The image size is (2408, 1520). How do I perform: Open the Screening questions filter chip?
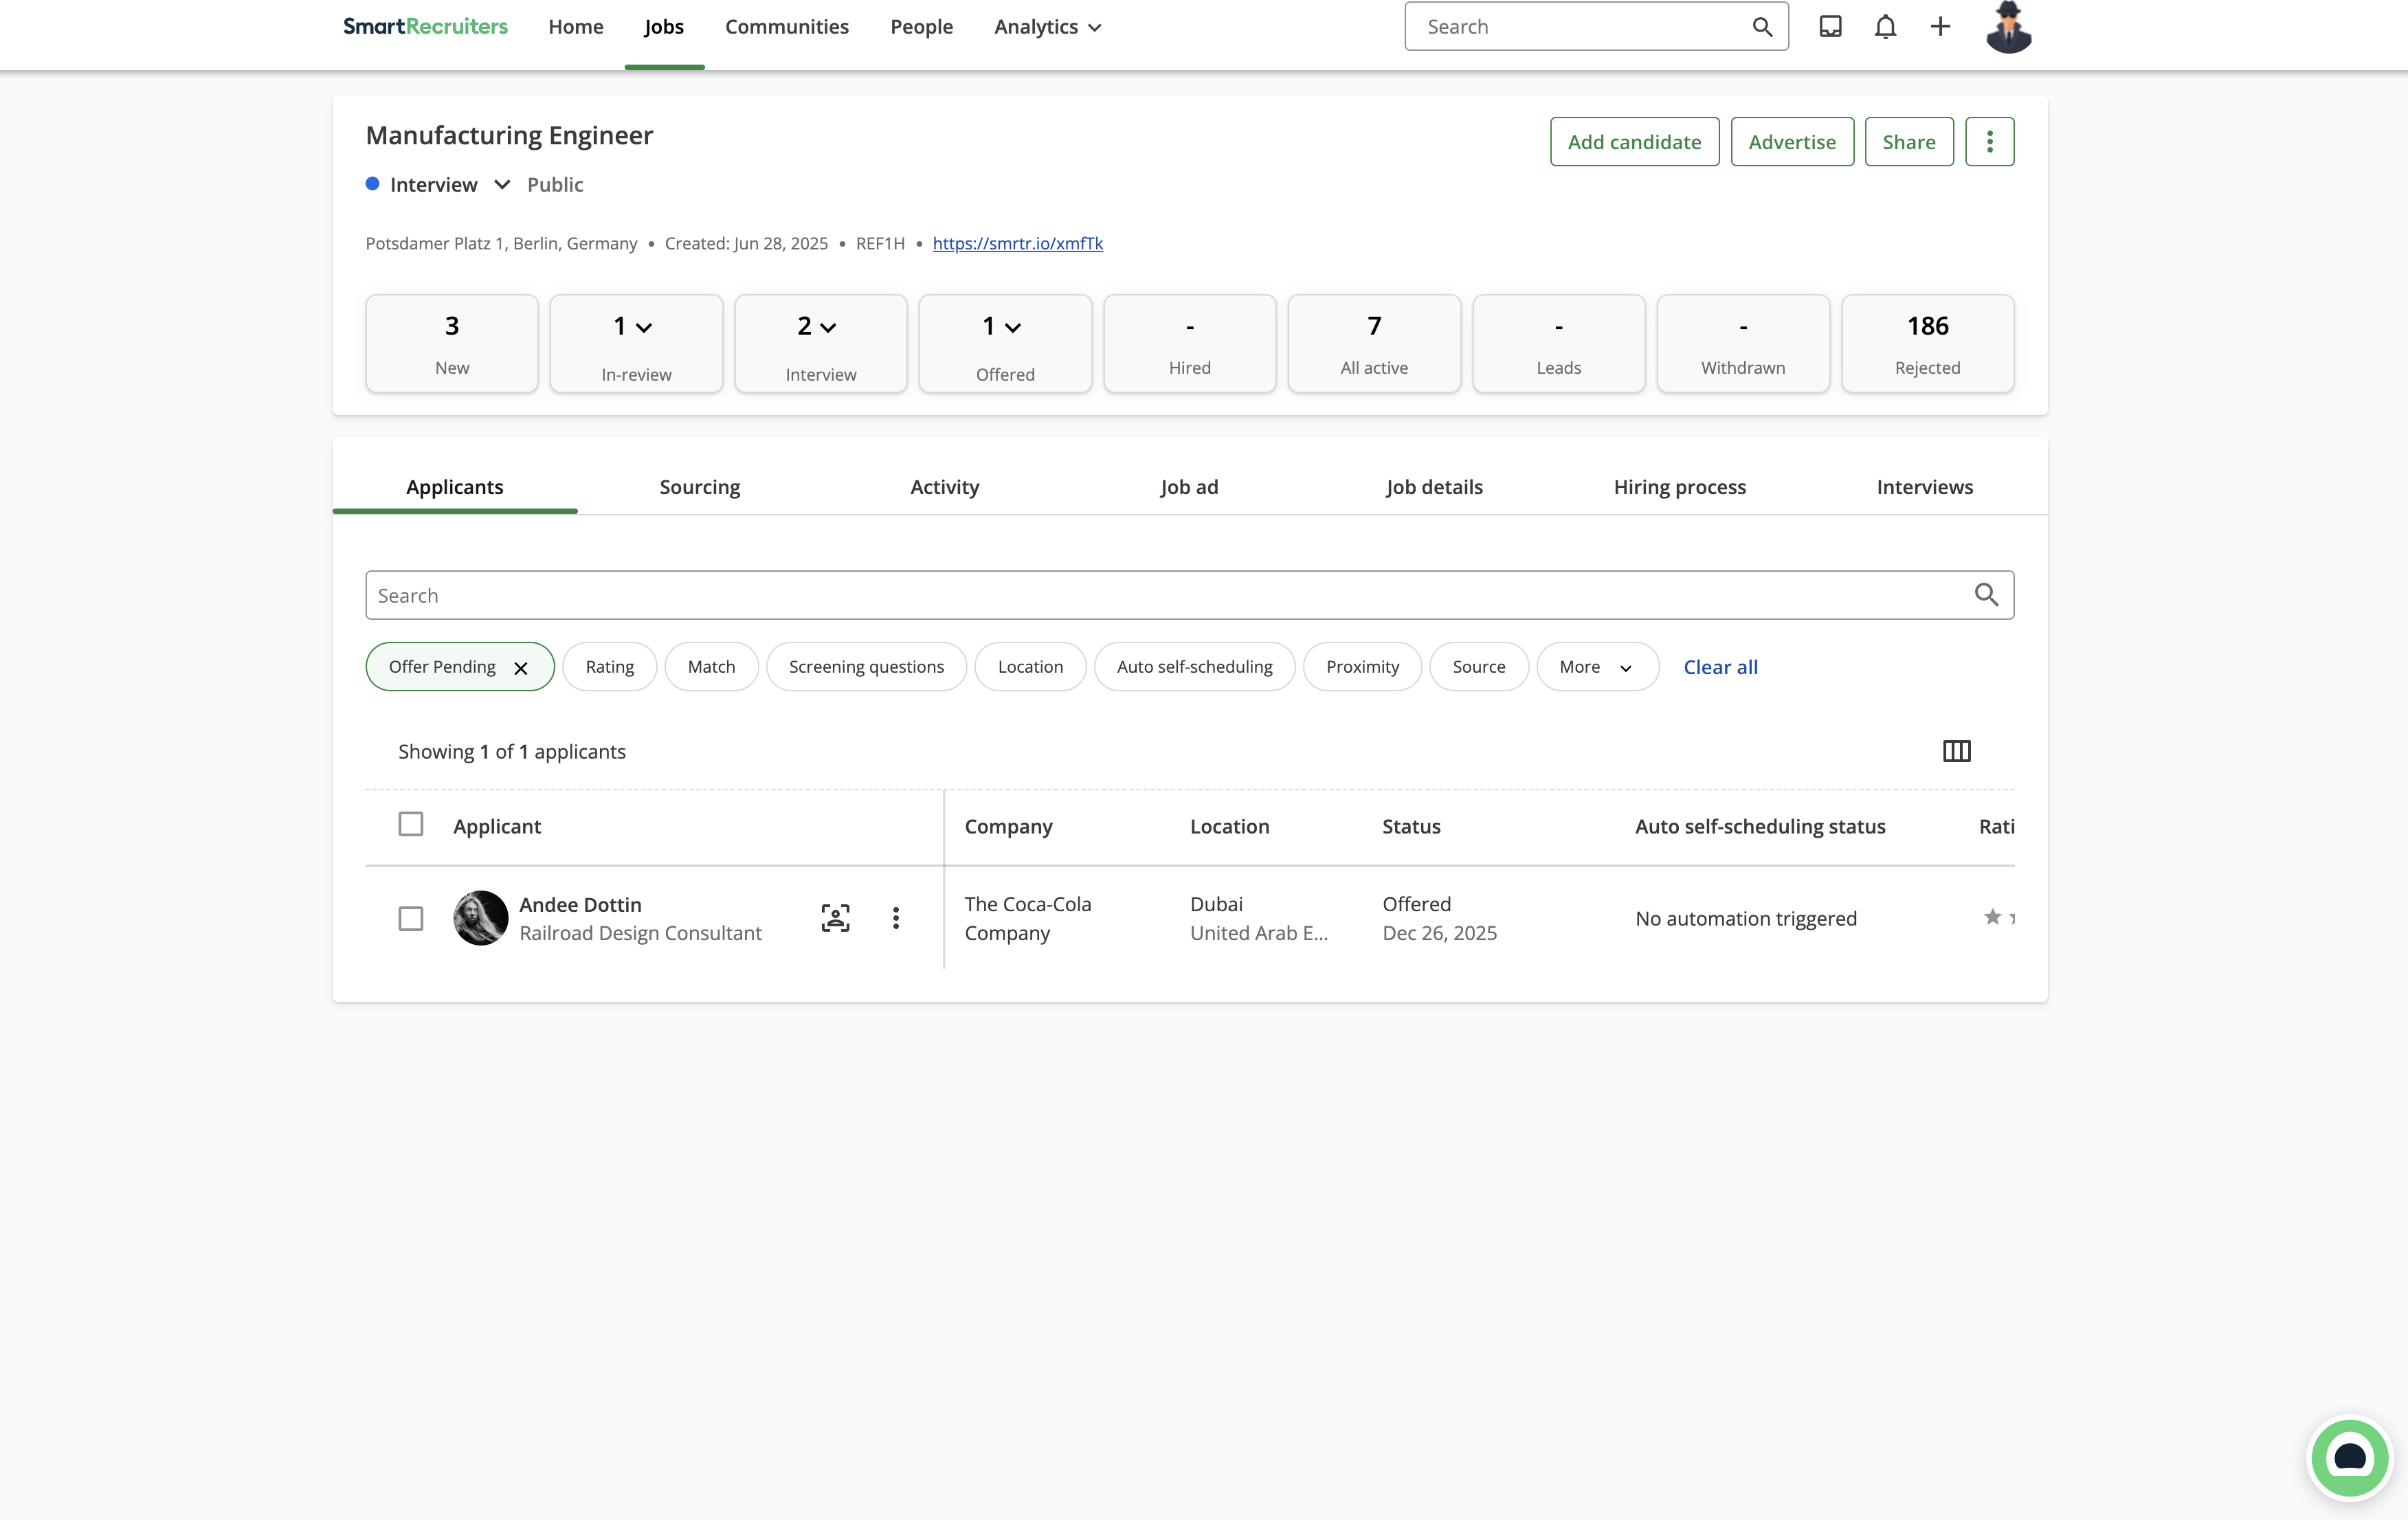tap(866, 667)
